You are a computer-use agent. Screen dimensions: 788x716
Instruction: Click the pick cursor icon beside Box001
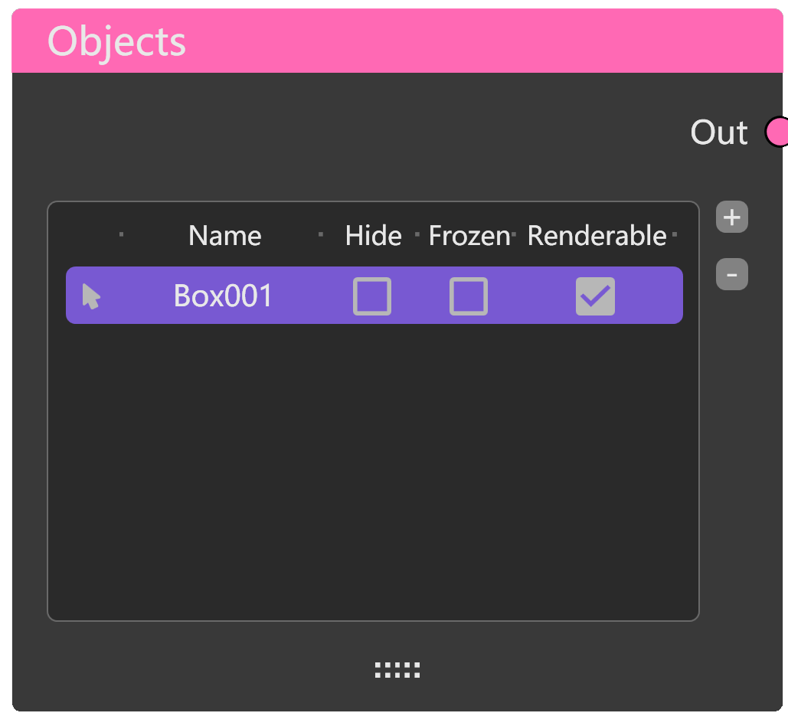coord(91,296)
